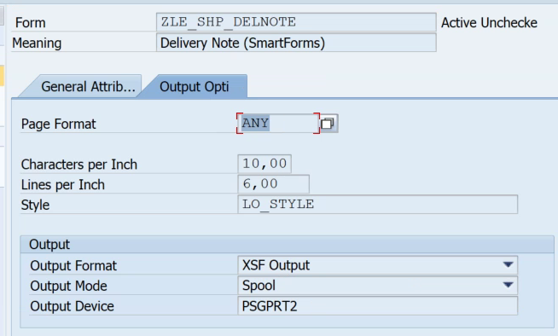Click the Characters per Inch label

79,165
